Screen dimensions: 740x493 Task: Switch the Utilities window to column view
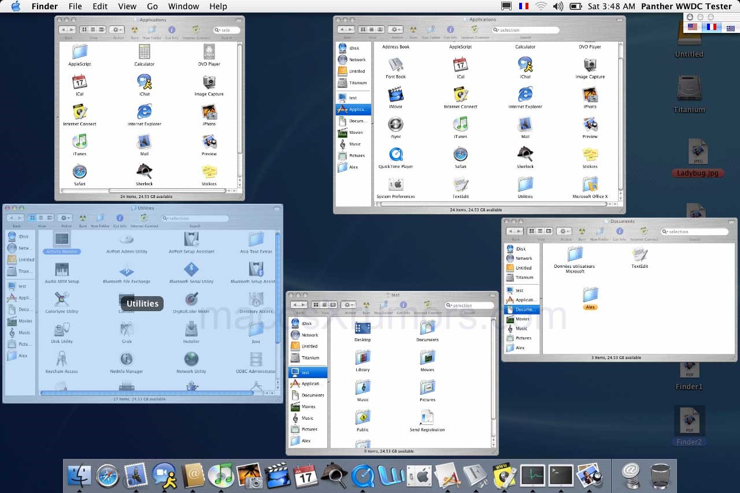50,218
